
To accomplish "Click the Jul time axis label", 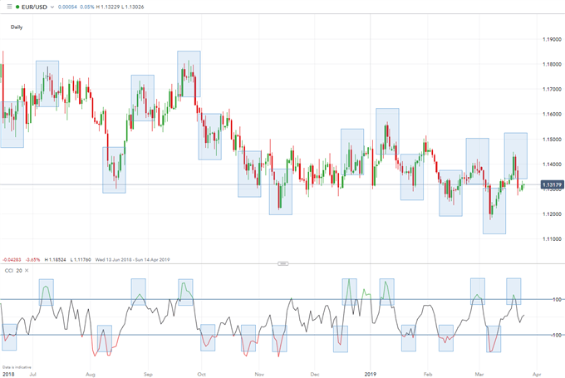I will [32, 375].
